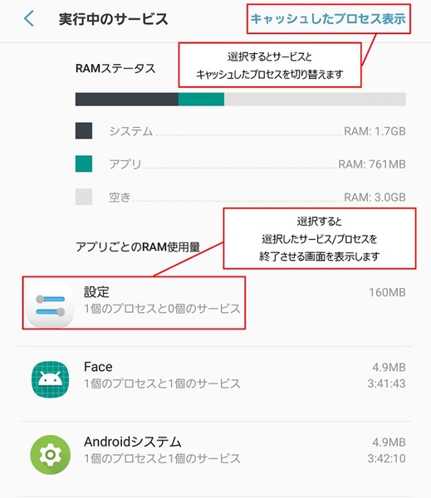Image resolution: width=431 pixels, height=498 pixels.
Task: Click the dark system segment of RAM bar
Action: pos(126,99)
